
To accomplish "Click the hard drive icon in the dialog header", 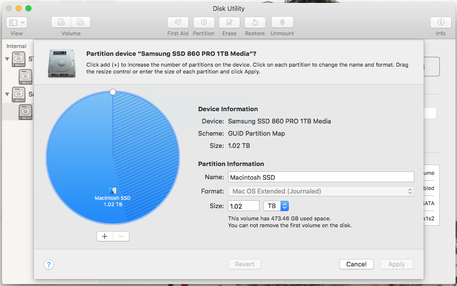I will [62, 63].
